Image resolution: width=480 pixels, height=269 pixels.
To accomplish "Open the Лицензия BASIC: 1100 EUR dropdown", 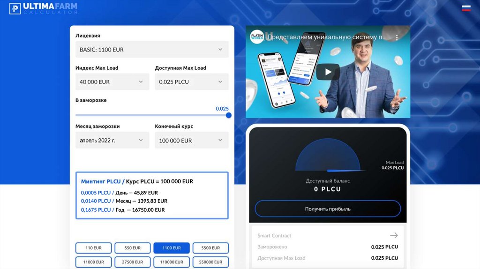I will (x=152, y=50).
